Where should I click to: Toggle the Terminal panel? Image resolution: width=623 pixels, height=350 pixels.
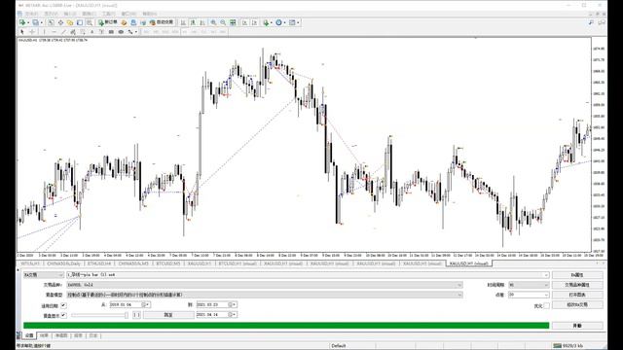(80, 22)
